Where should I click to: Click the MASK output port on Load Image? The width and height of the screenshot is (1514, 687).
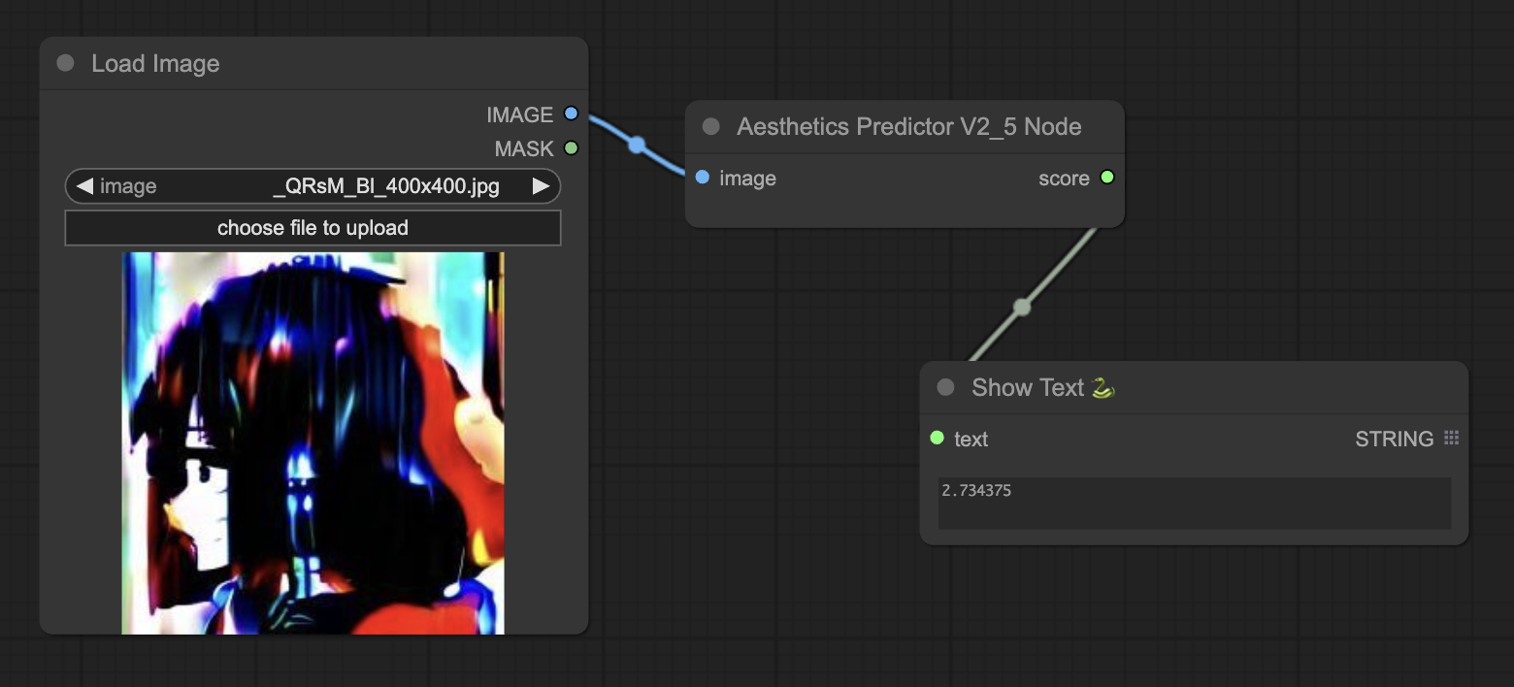[571, 148]
